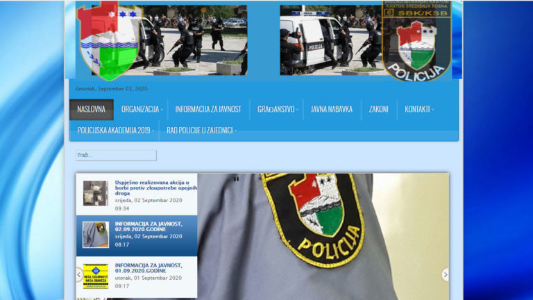Expand the Kontakti dropdown menu
Image resolution: width=533 pixels, height=300 pixels.
pyautogui.click(x=418, y=109)
